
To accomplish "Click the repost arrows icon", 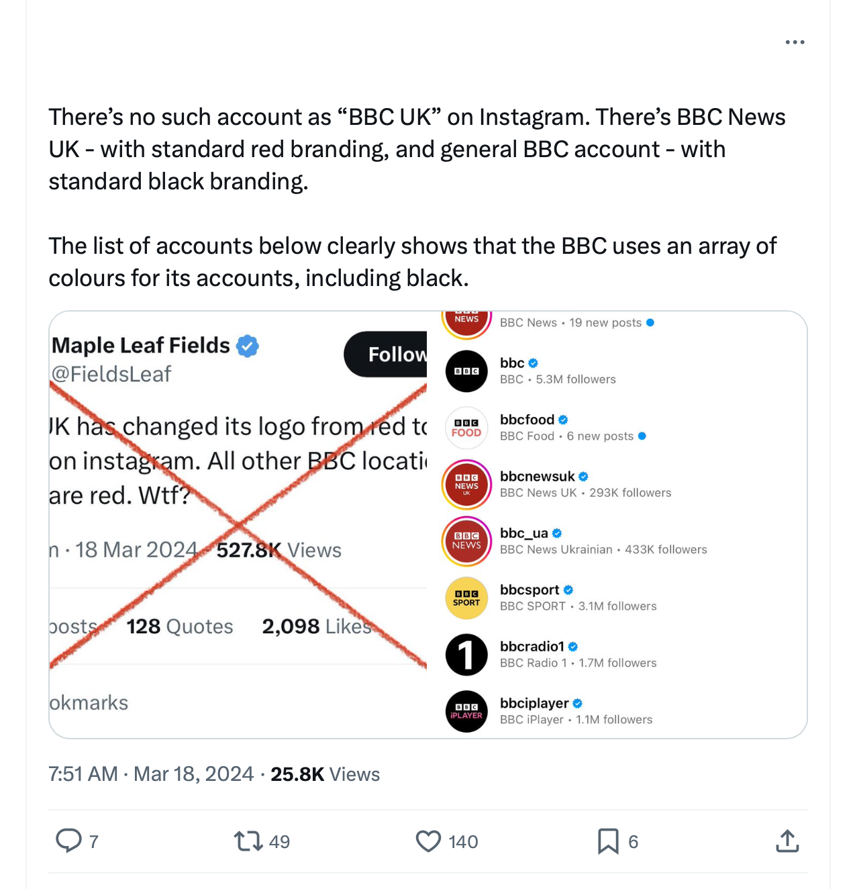I will [248, 841].
